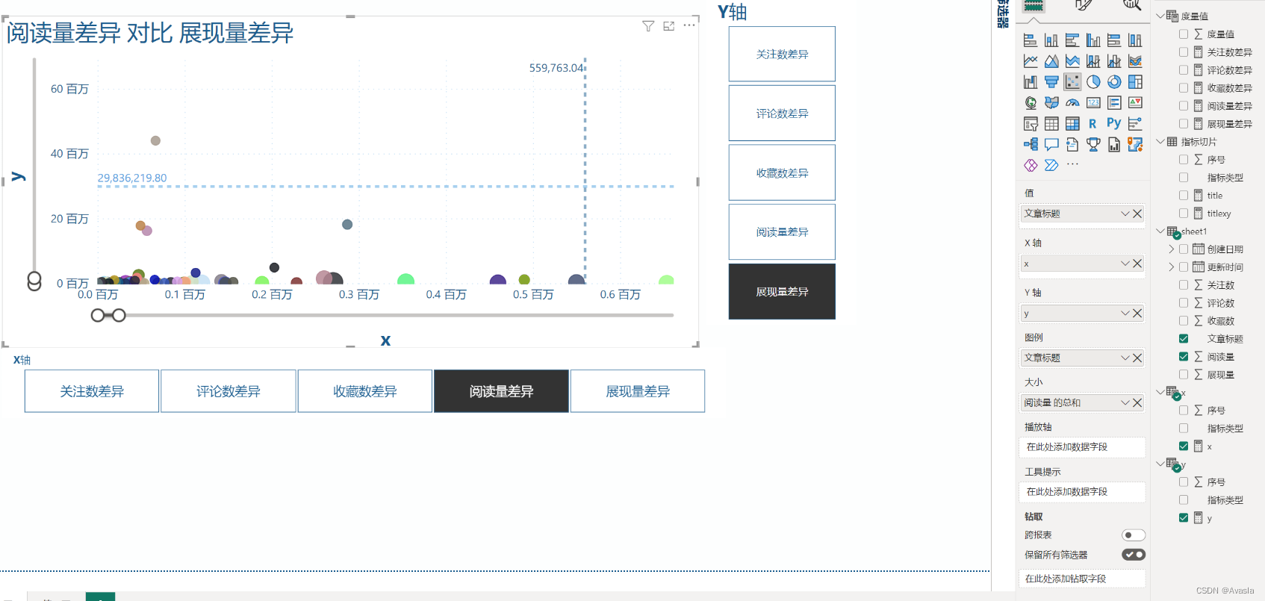
Task: Select the Q&A speech bubble visual
Action: pos(1051,145)
